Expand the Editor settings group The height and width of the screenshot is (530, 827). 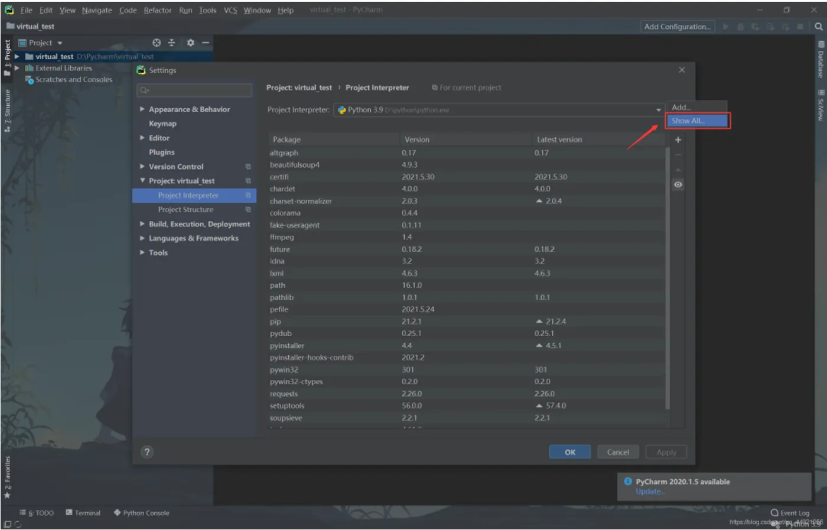coord(142,138)
